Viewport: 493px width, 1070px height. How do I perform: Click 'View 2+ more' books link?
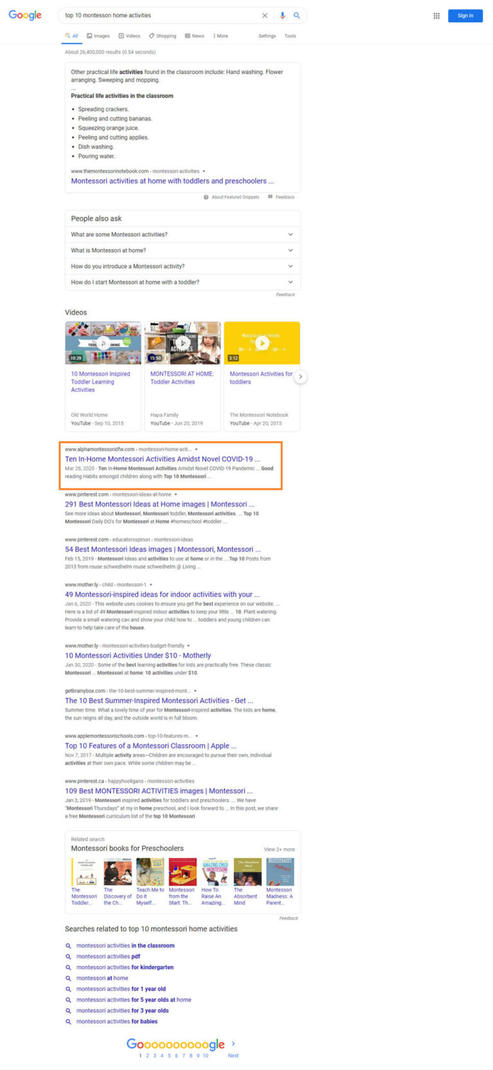pyautogui.click(x=279, y=849)
